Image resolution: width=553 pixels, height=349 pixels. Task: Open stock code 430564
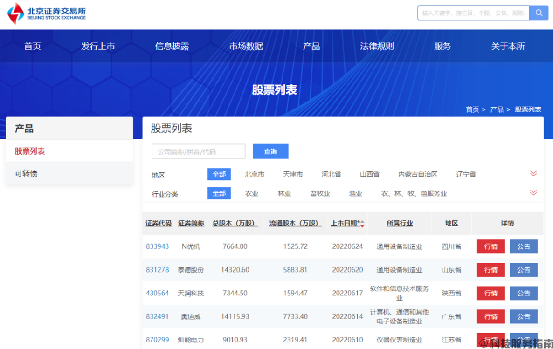point(157,293)
